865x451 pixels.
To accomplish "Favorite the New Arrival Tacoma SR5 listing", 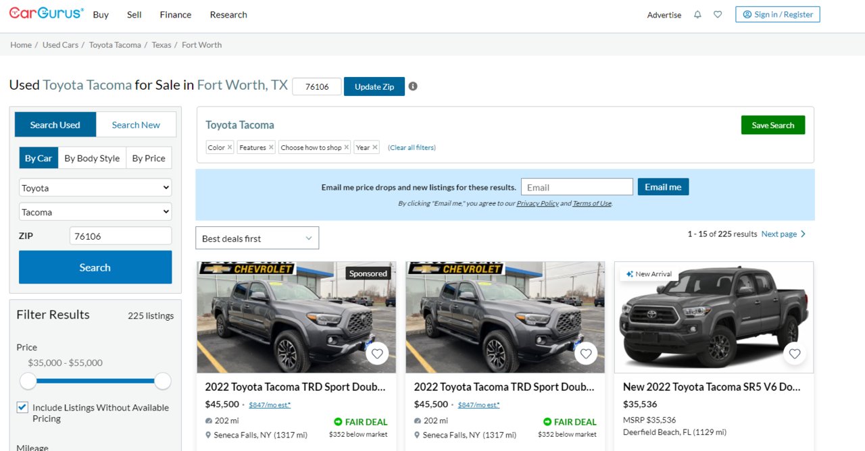I will 795,353.
